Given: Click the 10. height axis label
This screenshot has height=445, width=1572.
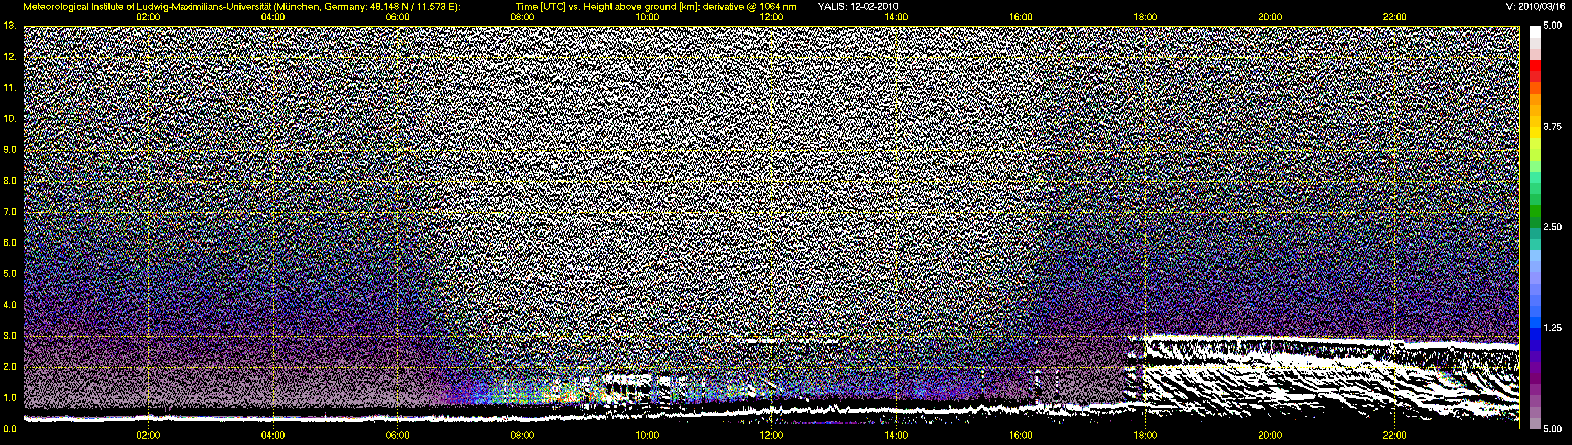Looking at the screenshot, I should (10, 118).
